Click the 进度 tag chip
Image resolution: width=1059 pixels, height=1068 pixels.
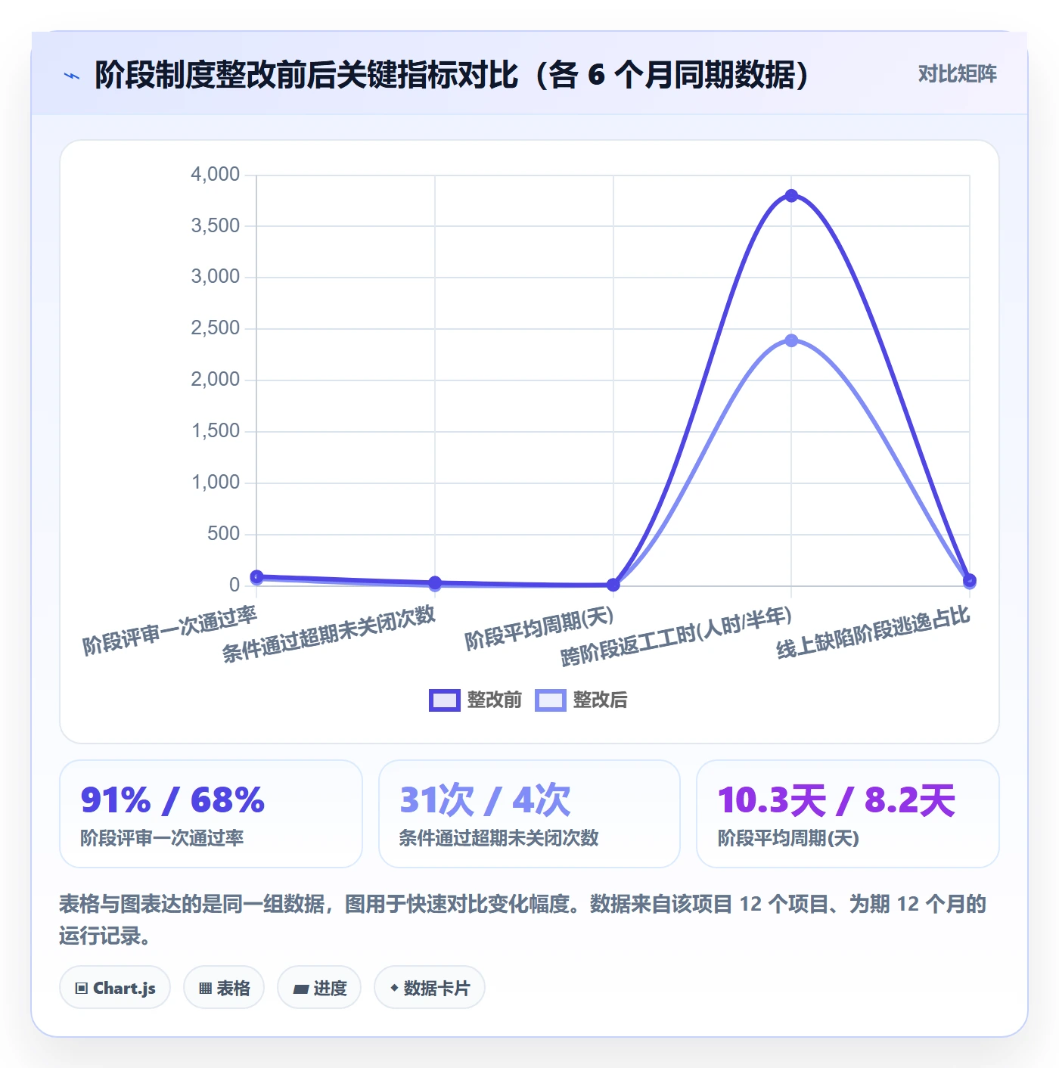[319, 988]
